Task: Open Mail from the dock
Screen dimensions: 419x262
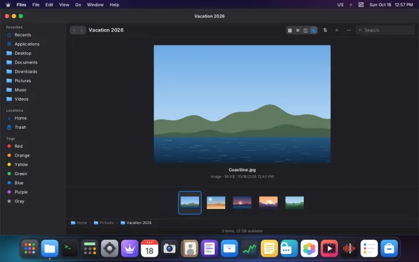Action: (x=229, y=249)
